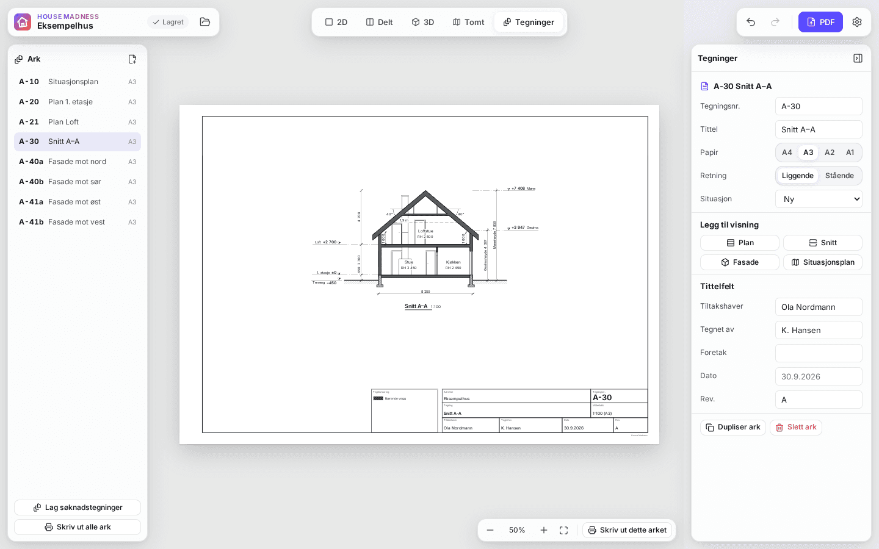Image resolution: width=879 pixels, height=549 pixels.
Task: Click the 50% zoom level value
Action: click(x=517, y=530)
